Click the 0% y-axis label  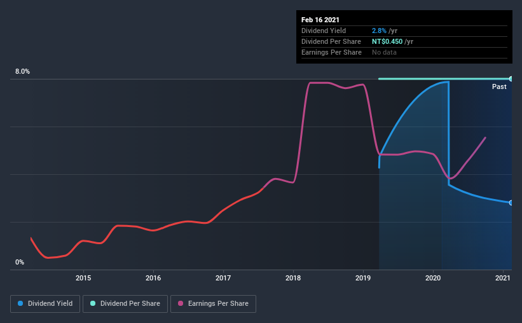point(20,262)
